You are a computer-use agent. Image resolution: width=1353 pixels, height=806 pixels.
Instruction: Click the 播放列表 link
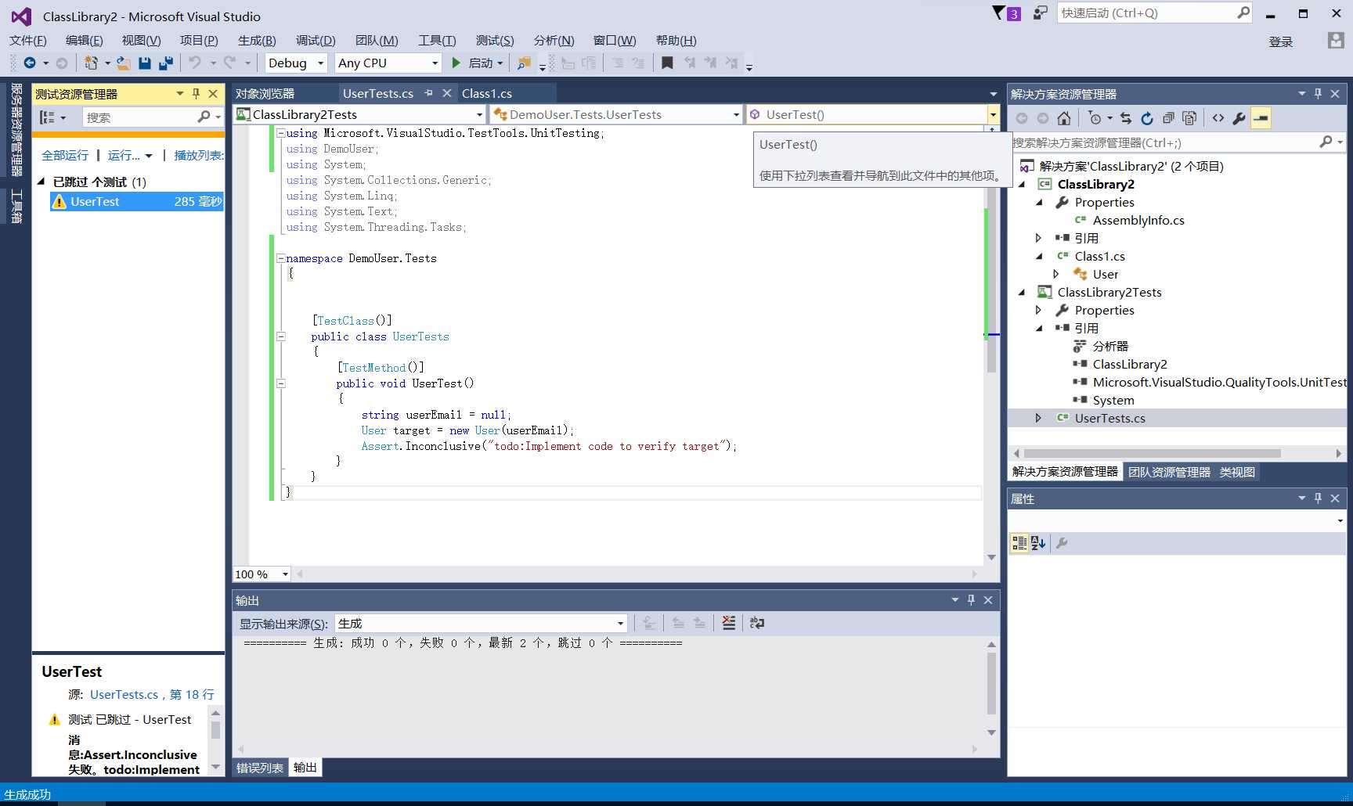click(199, 156)
